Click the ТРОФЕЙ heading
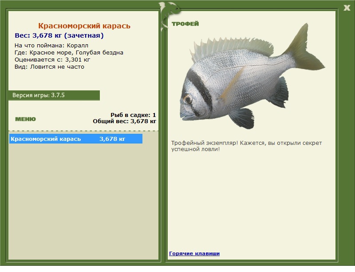Screen dimensions: 355x272 click(x=185, y=24)
